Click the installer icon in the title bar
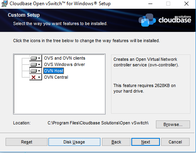The width and height of the screenshot is (196, 153). [x=4, y=4]
